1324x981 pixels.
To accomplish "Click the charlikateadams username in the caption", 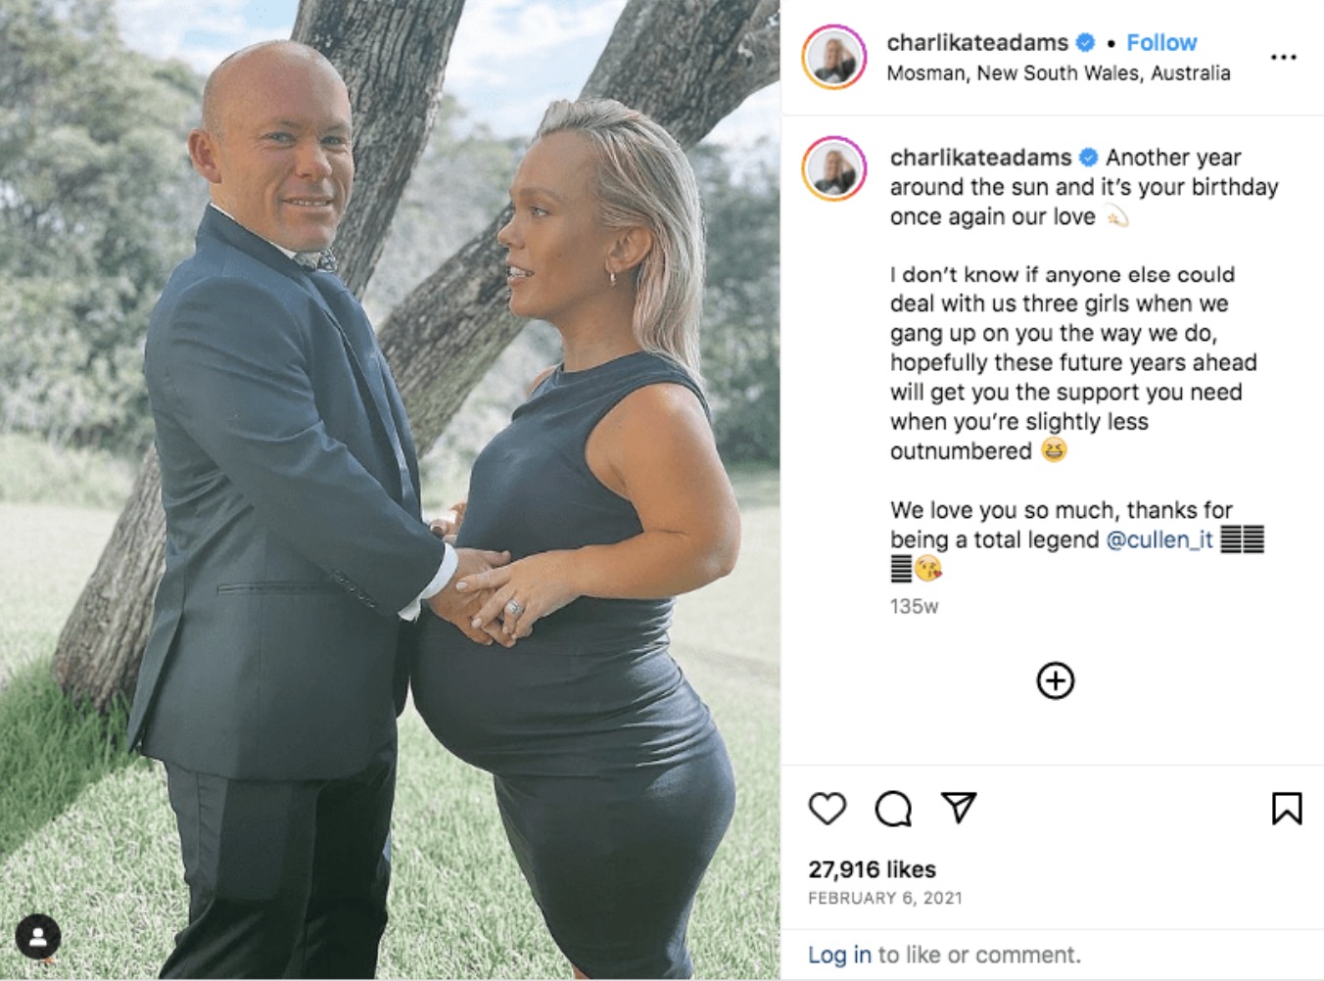I will click(980, 158).
